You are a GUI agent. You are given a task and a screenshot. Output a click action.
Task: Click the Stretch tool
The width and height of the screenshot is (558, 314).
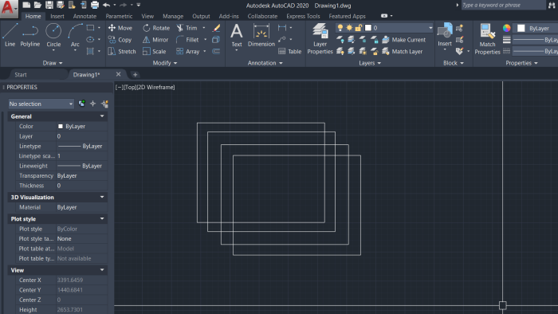point(122,52)
